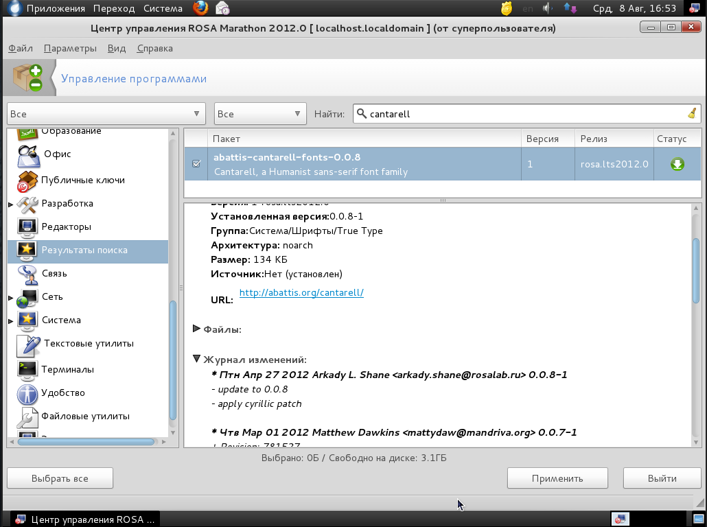Click the 'apply cyrillic patch' changelog line
This screenshot has height=527, width=707.
(256, 404)
